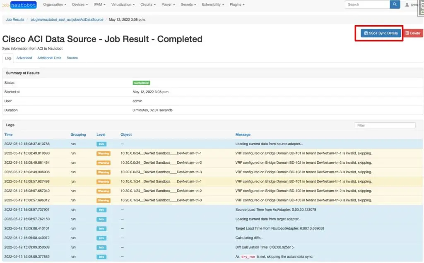Open the AciDataSource breadcrumb link
The width and height of the screenshot is (424, 263).
pos(67,20)
